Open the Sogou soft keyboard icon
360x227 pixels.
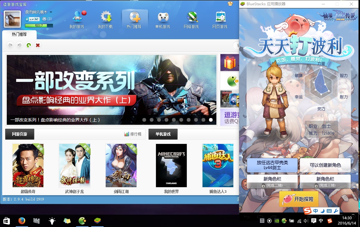[x=329, y=211]
